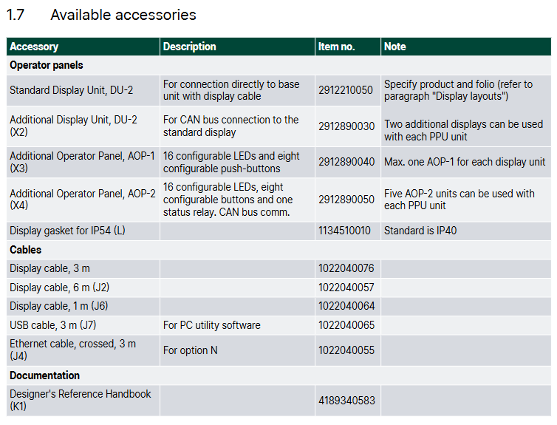Click the Accessory column header

point(34,47)
